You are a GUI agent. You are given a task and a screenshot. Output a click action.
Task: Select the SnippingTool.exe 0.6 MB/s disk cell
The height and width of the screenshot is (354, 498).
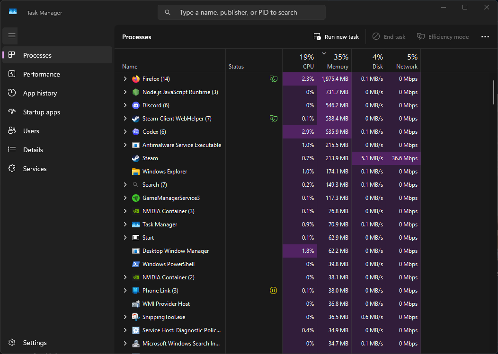(369, 317)
